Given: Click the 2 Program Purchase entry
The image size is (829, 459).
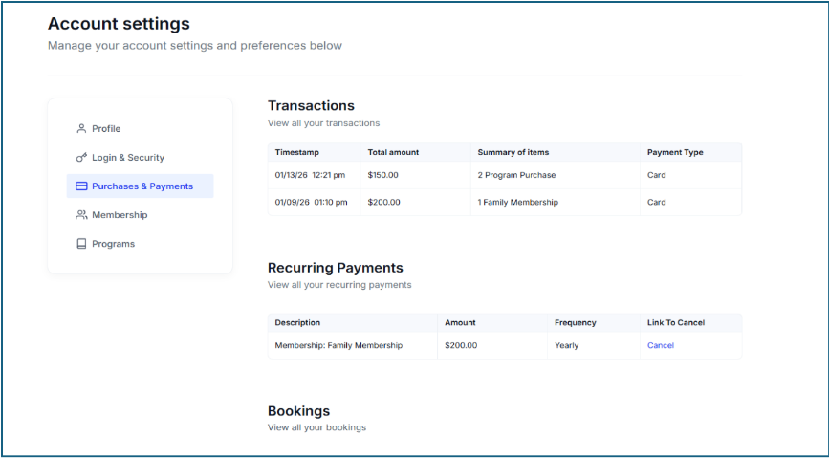Looking at the screenshot, I should 516,175.
